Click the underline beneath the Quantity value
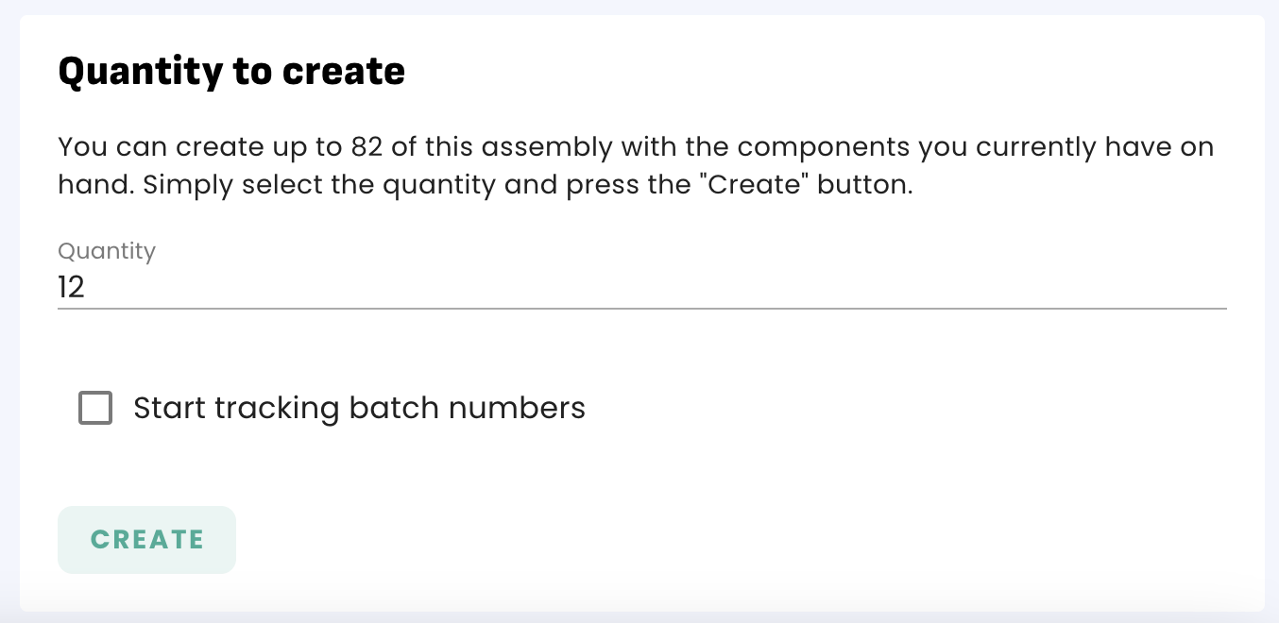 pyautogui.click(x=642, y=308)
